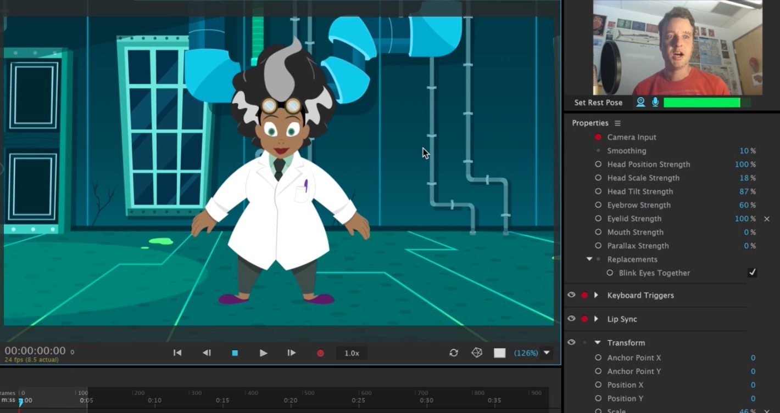Toggle the mesh display icon
The image size is (780, 413).
point(477,353)
